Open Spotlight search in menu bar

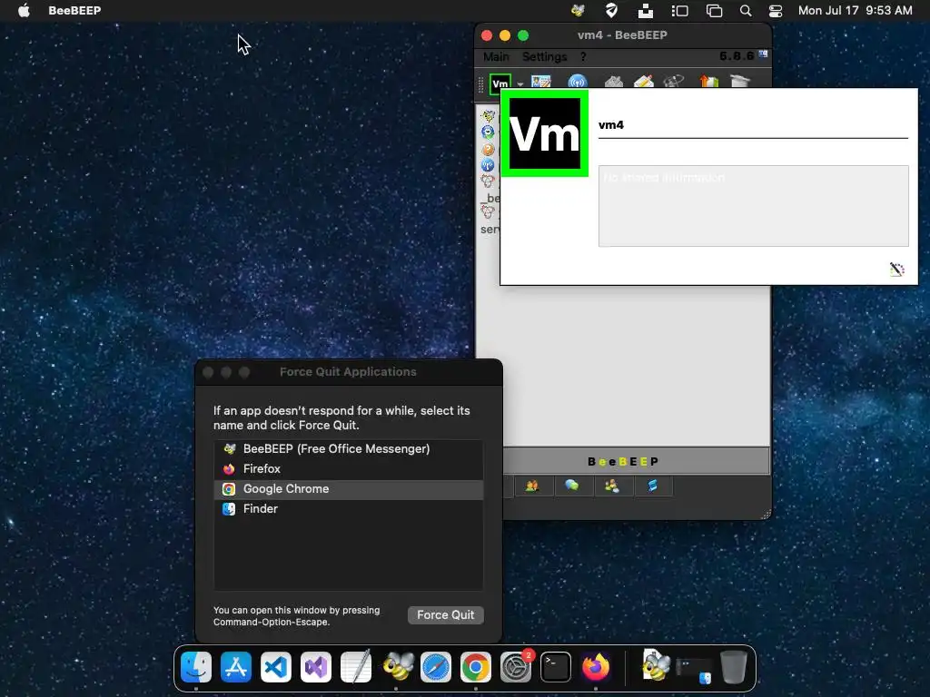(x=746, y=11)
